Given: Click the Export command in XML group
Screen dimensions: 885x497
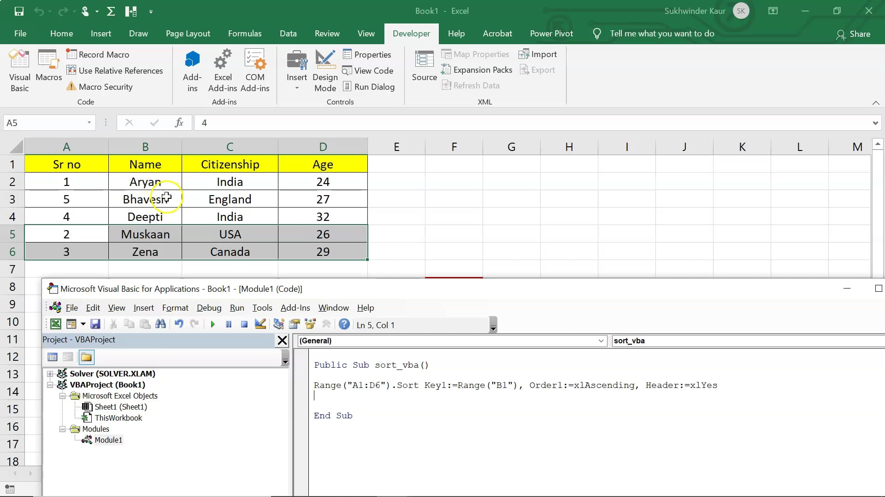Looking at the screenshot, I should coord(538,69).
